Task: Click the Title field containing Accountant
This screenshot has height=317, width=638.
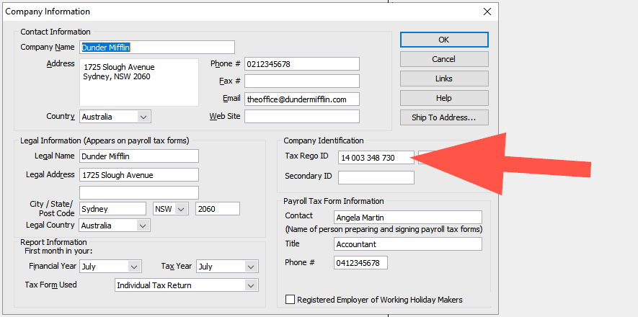Action: (408, 244)
